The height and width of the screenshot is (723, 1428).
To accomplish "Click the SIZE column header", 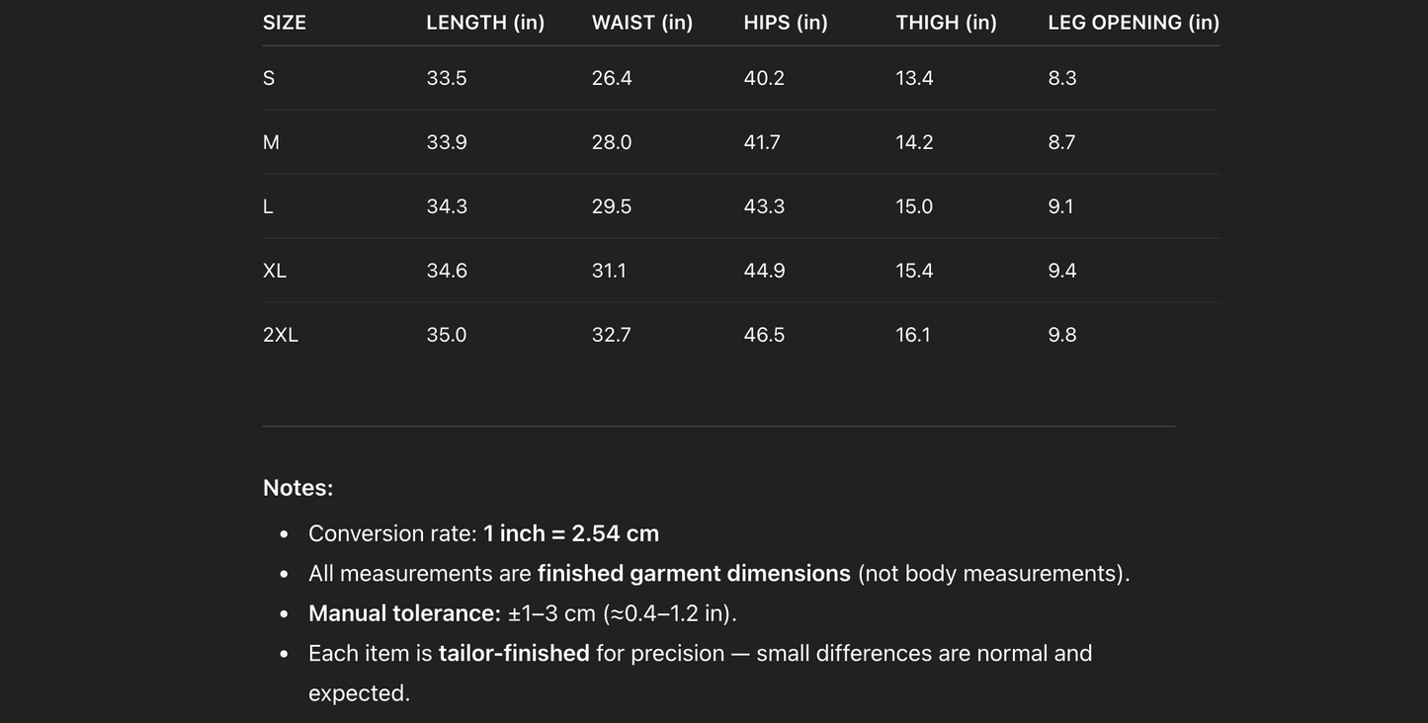I will [285, 23].
